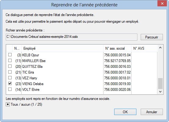Tick the MARILLER Else checkbox
Screen dimensions: 169x122
click(x=10, y=61)
